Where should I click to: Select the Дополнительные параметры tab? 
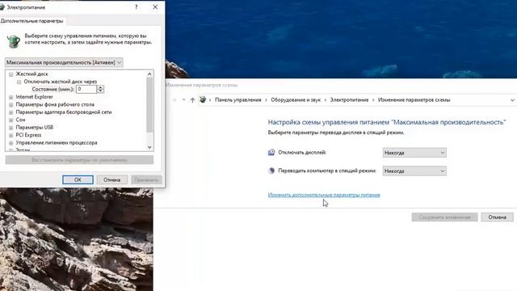(32, 21)
